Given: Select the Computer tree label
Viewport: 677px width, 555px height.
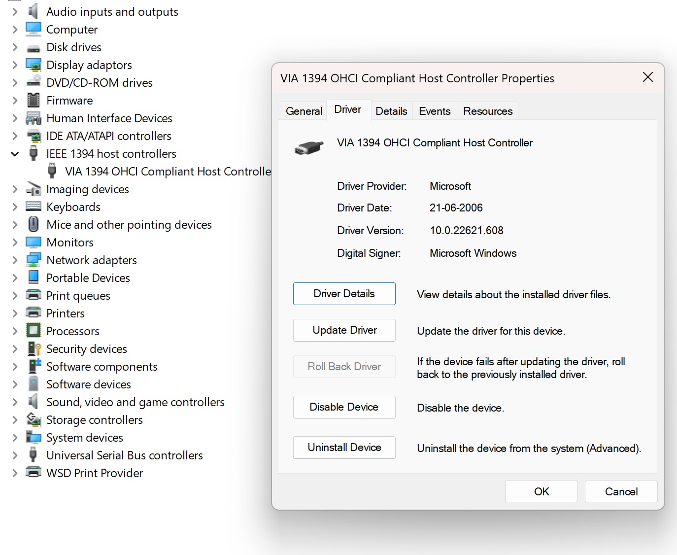Looking at the screenshot, I should [x=72, y=30].
